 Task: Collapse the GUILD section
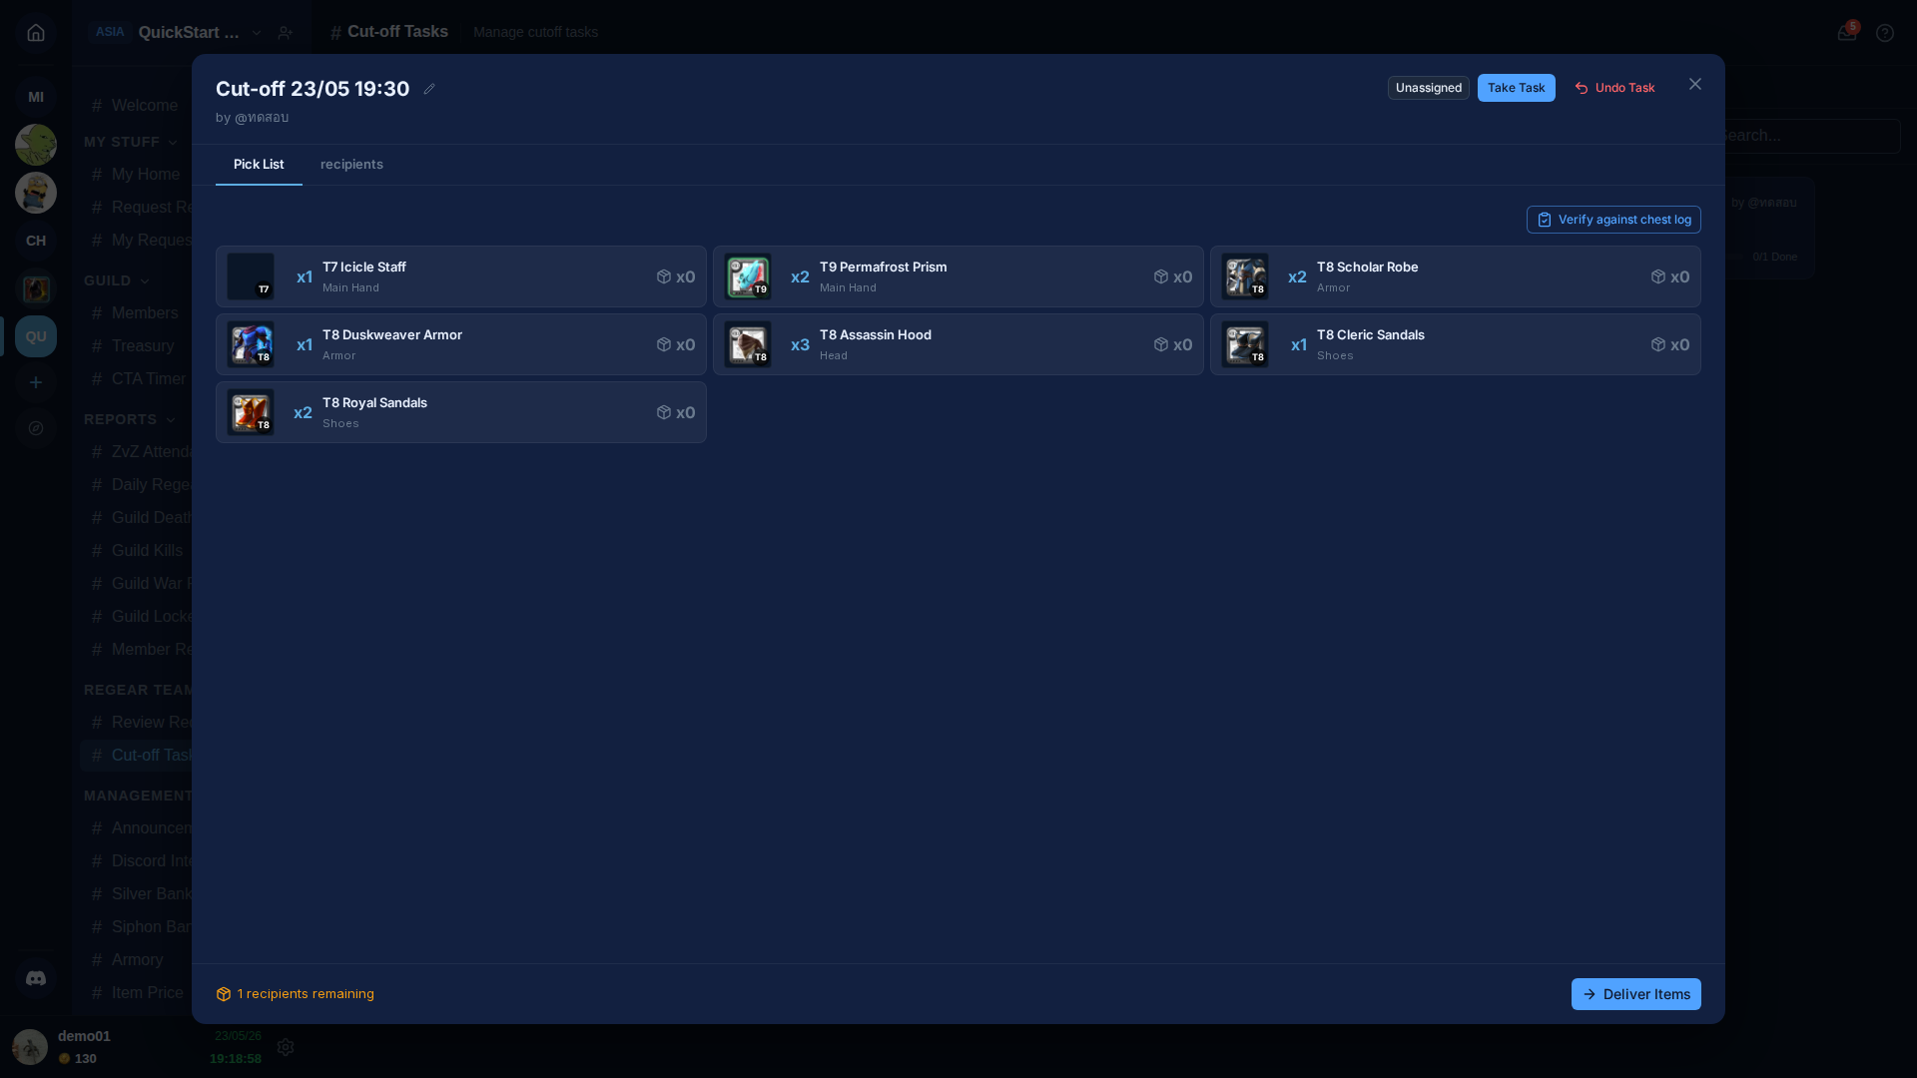click(117, 280)
